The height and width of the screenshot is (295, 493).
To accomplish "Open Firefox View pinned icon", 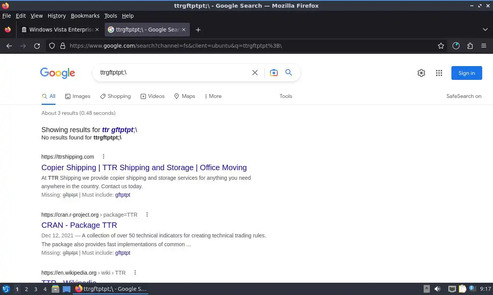I will 8,30.
